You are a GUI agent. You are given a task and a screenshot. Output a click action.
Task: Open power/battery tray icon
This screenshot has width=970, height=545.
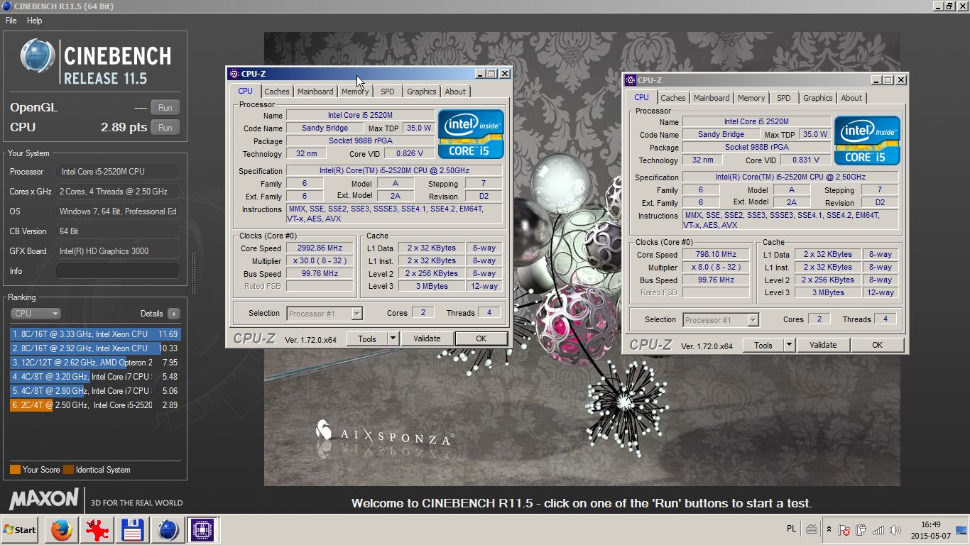[861, 529]
